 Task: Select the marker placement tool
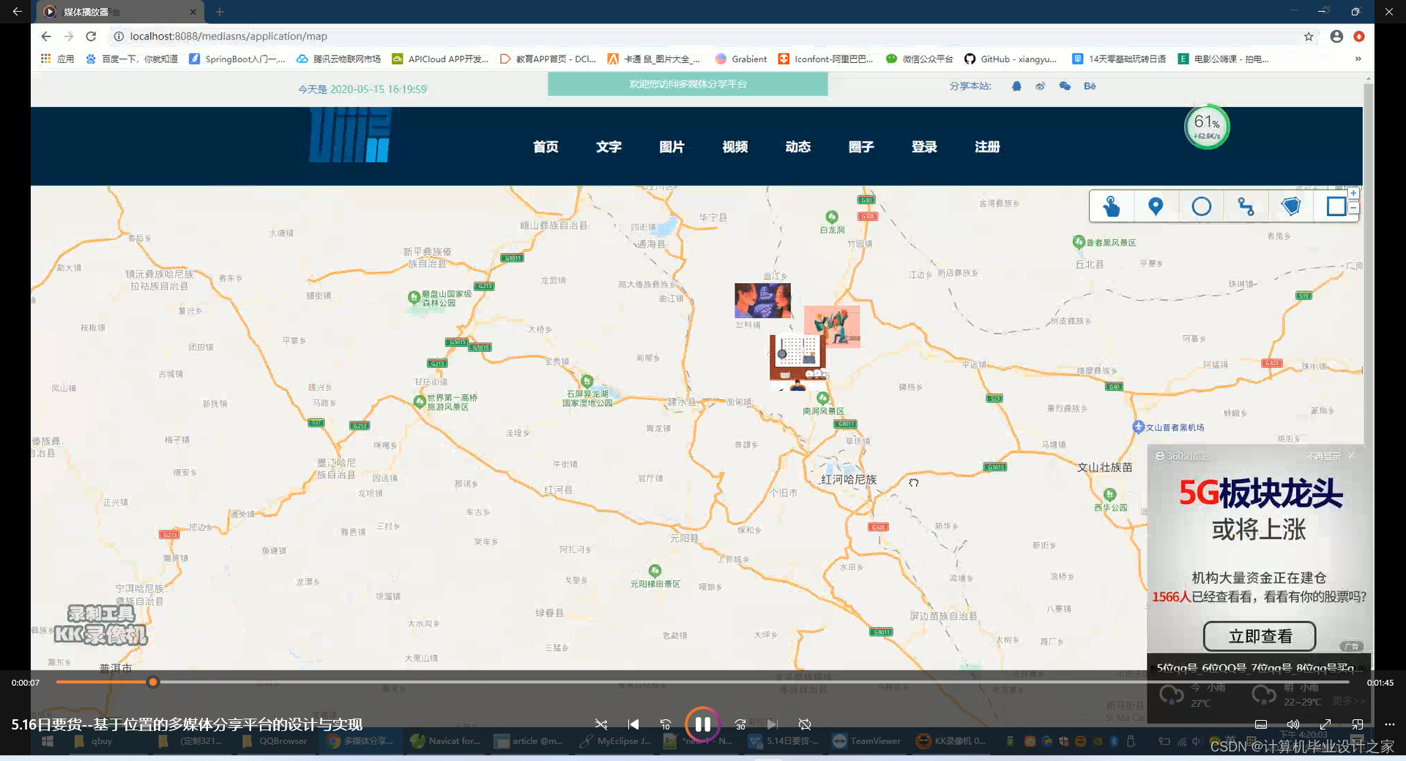(x=1156, y=206)
